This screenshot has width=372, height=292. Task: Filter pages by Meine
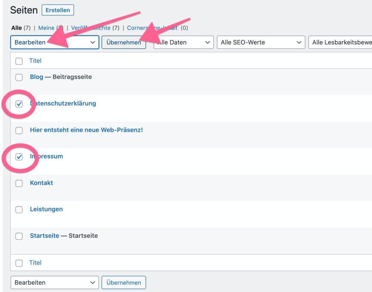tap(46, 28)
